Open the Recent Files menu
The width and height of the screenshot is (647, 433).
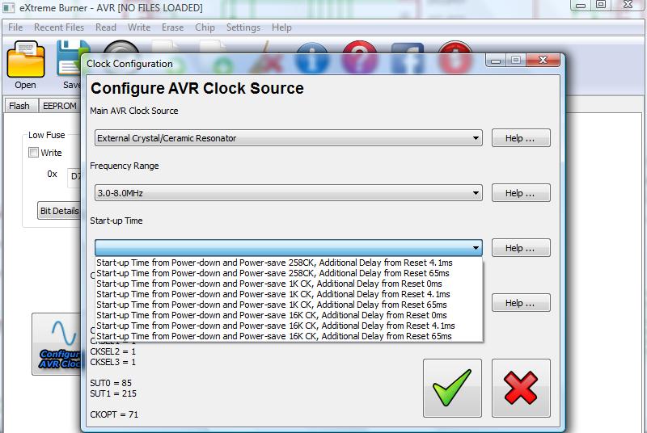59,27
